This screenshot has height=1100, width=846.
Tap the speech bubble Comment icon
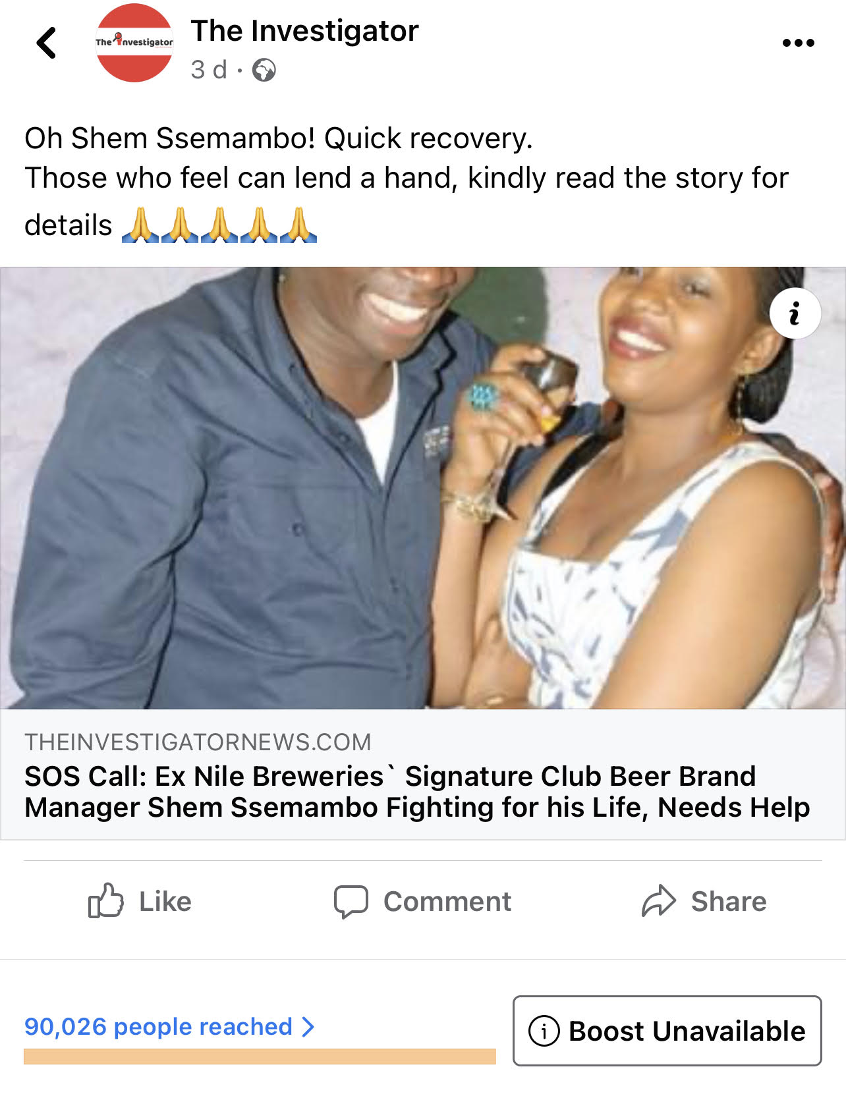coord(351,901)
